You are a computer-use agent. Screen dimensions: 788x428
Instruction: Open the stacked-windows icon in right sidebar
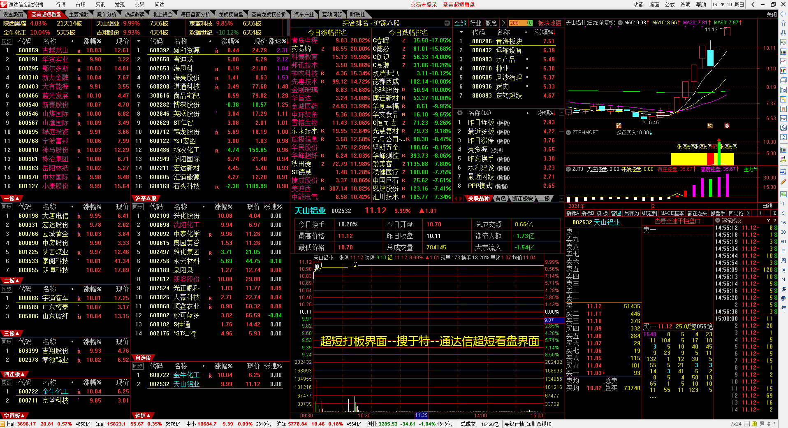[783, 80]
